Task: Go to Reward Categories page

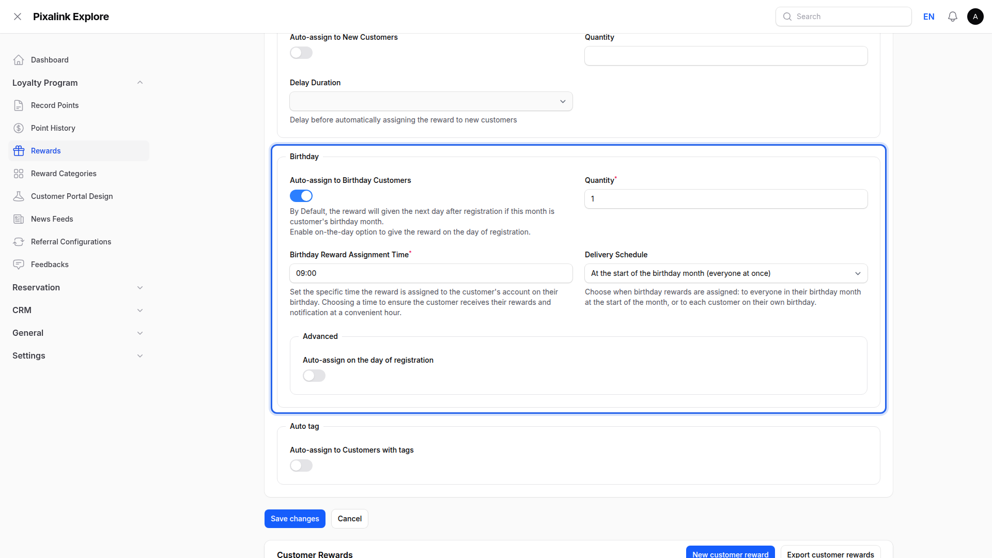Action: point(79,174)
